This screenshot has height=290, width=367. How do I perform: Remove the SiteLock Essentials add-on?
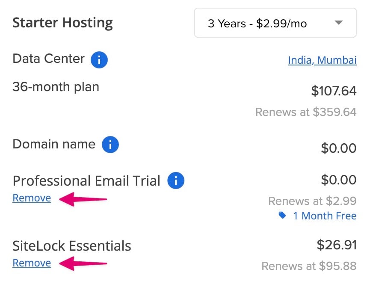[x=32, y=263]
